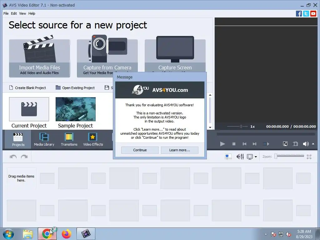
Task: Take a snapshot of preview
Action: coord(295,144)
